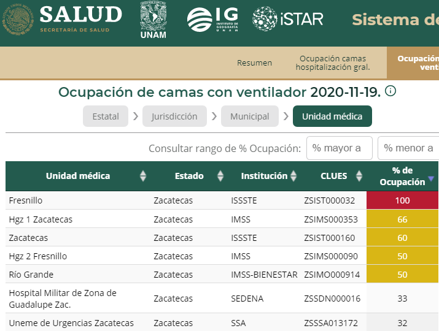Select the Jurisdicción level button

[174, 116]
